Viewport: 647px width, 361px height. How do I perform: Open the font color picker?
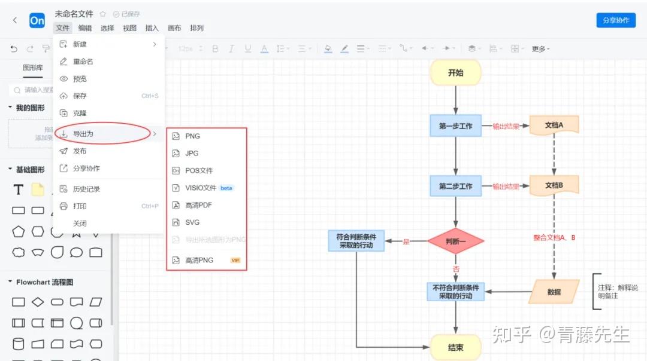pos(264,48)
